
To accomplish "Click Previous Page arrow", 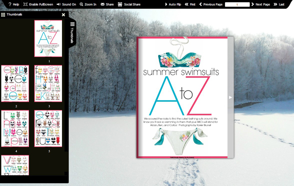I will (x=201, y=4).
